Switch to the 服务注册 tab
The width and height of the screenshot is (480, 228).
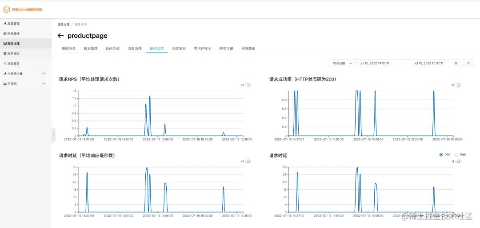[x=226, y=48]
